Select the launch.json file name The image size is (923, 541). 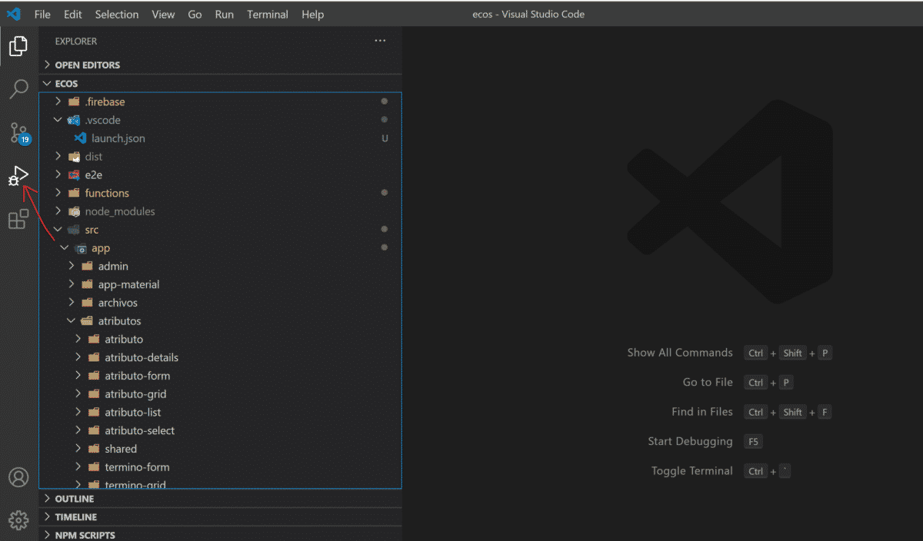[x=118, y=138]
